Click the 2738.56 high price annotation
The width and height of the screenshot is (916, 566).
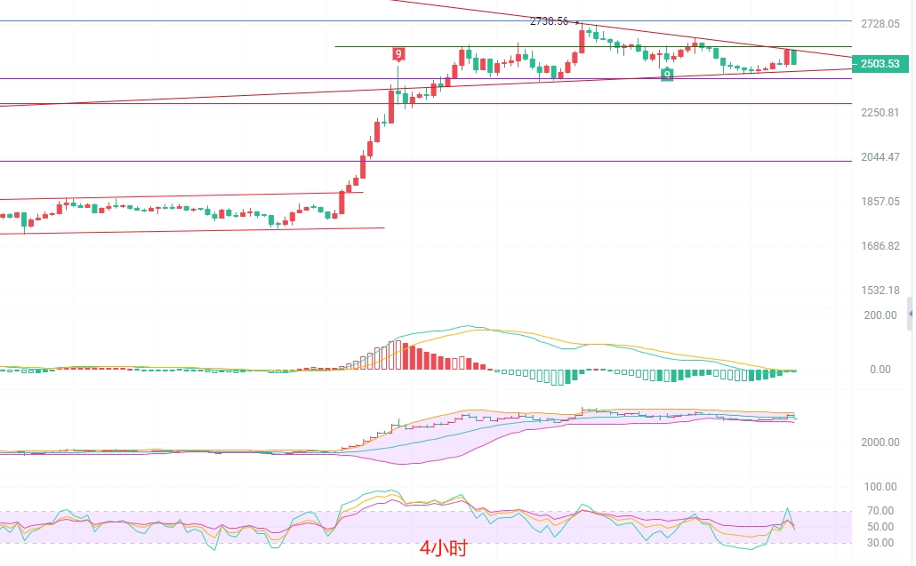tap(549, 21)
